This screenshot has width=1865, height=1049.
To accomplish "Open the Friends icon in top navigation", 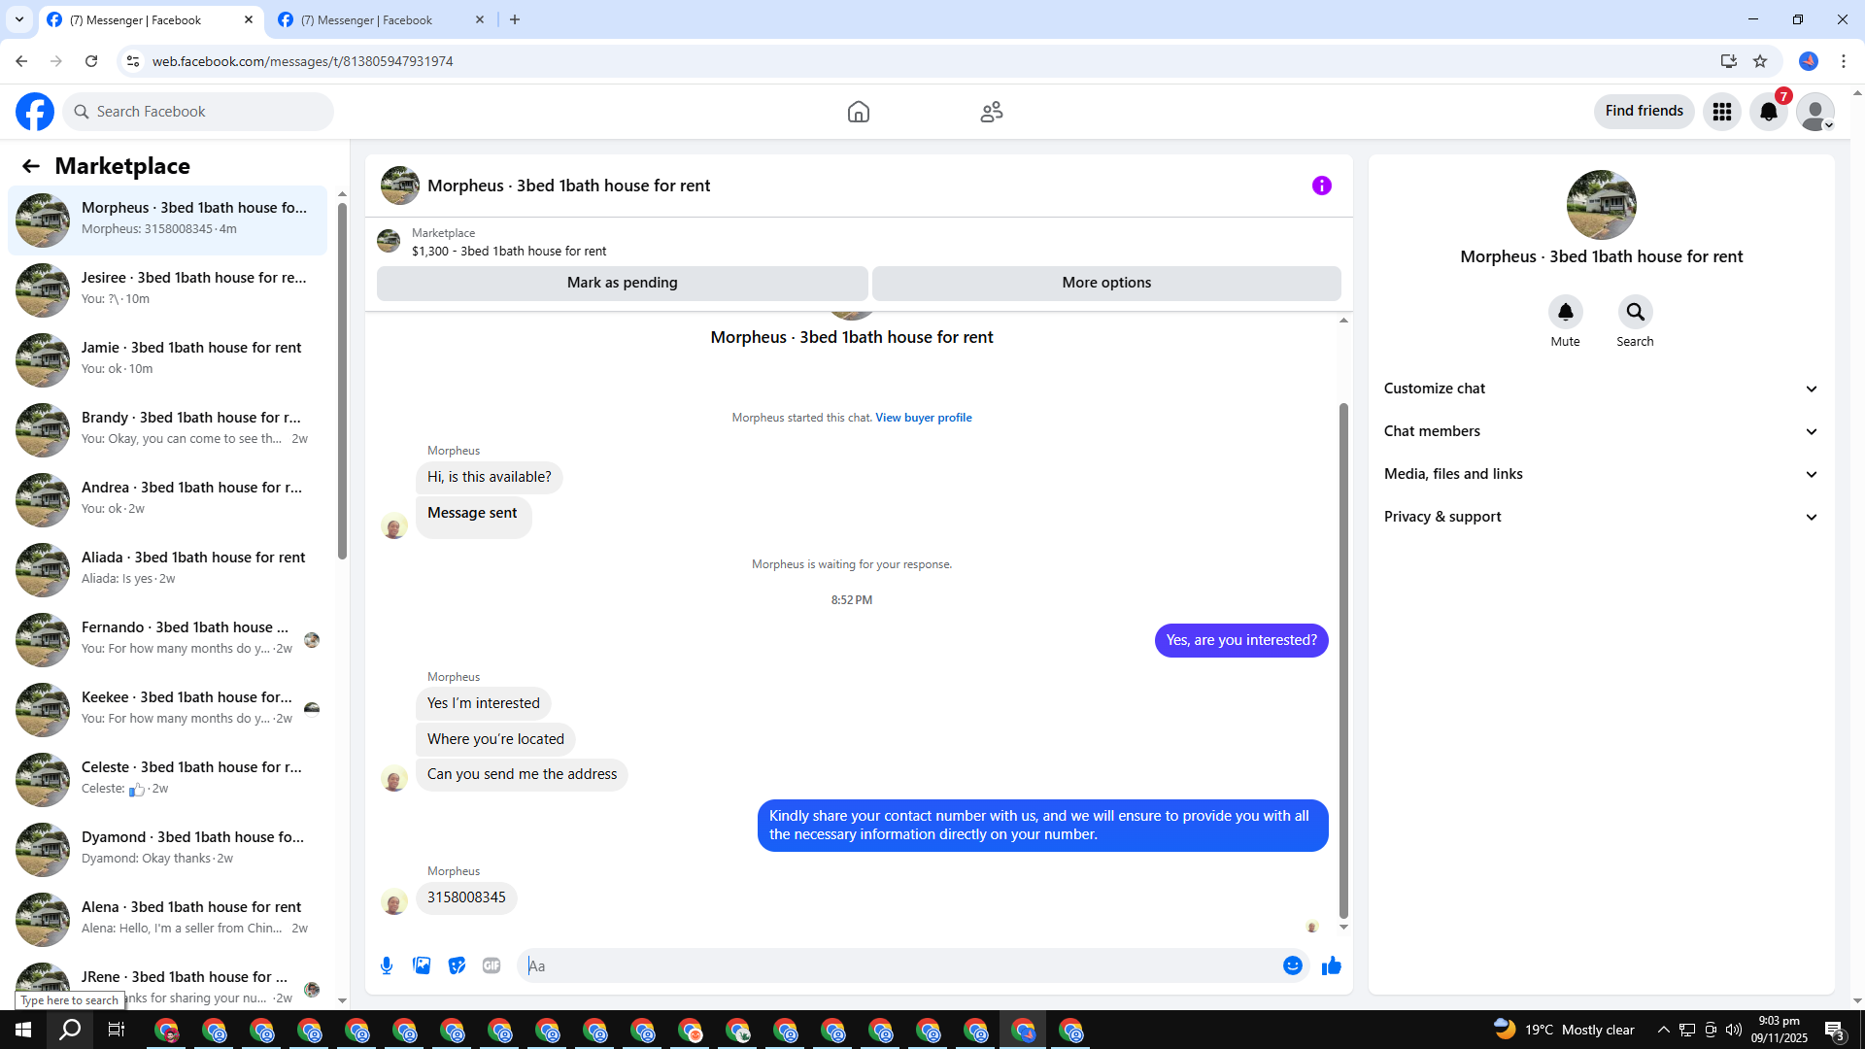I will 992,112.
